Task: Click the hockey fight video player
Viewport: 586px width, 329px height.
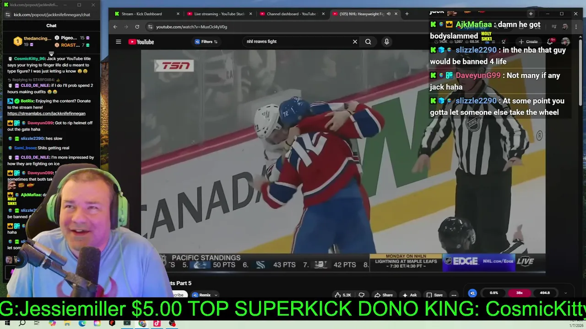Action: click(343, 161)
